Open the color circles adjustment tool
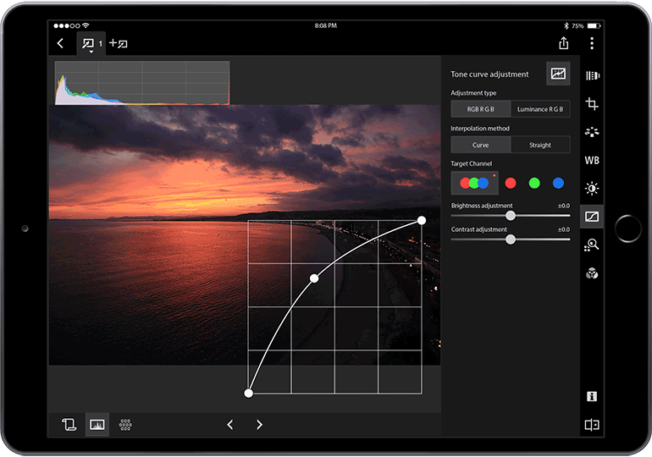The height and width of the screenshot is (457, 652). coord(592,273)
